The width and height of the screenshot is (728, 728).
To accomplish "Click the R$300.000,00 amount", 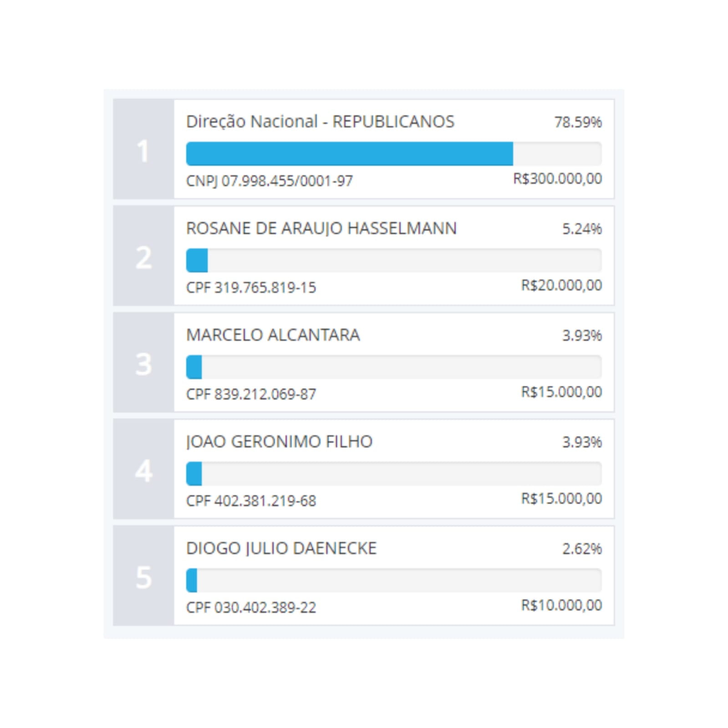I will tap(557, 179).
